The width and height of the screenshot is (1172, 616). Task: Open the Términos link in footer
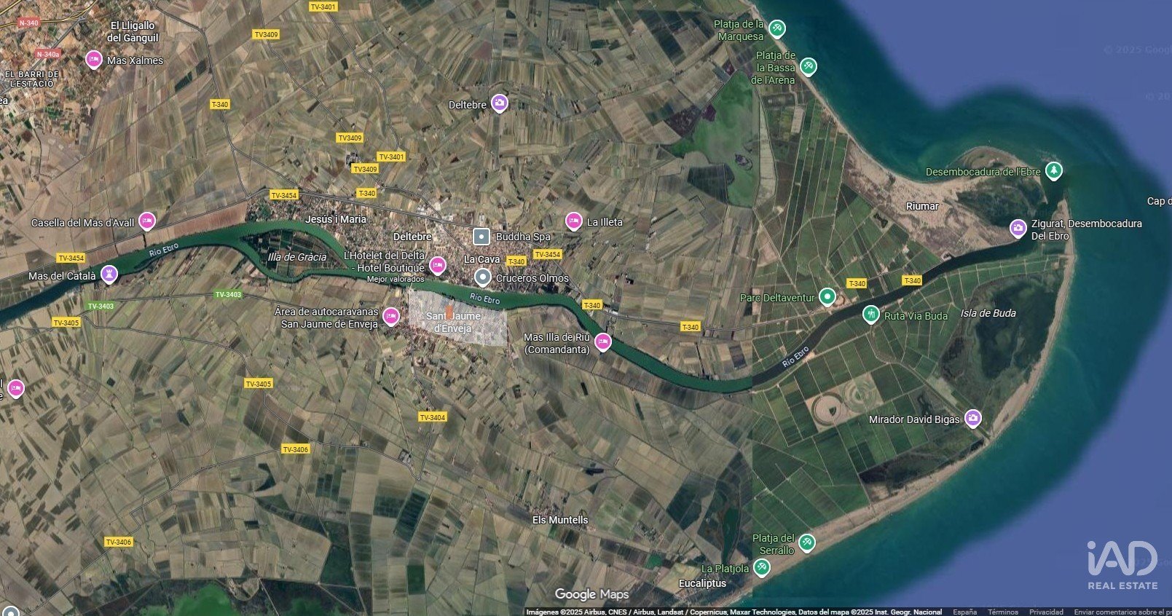click(x=1003, y=612)
